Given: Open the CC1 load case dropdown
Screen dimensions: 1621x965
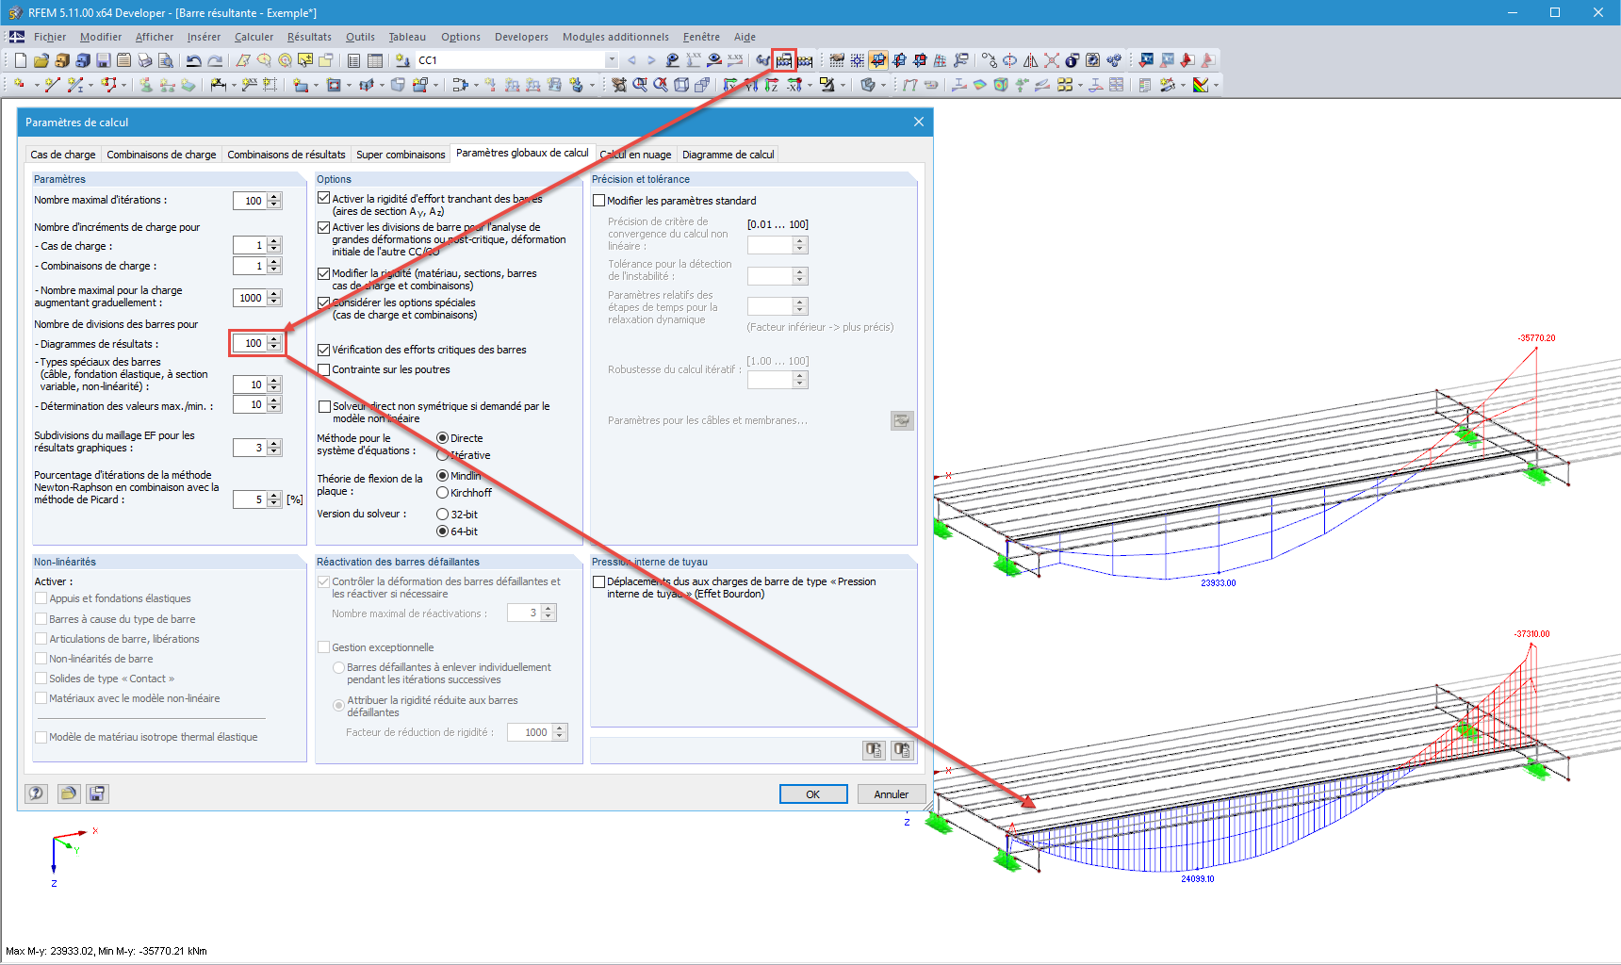Looking at the screenshot, I should tap(612, 60).
